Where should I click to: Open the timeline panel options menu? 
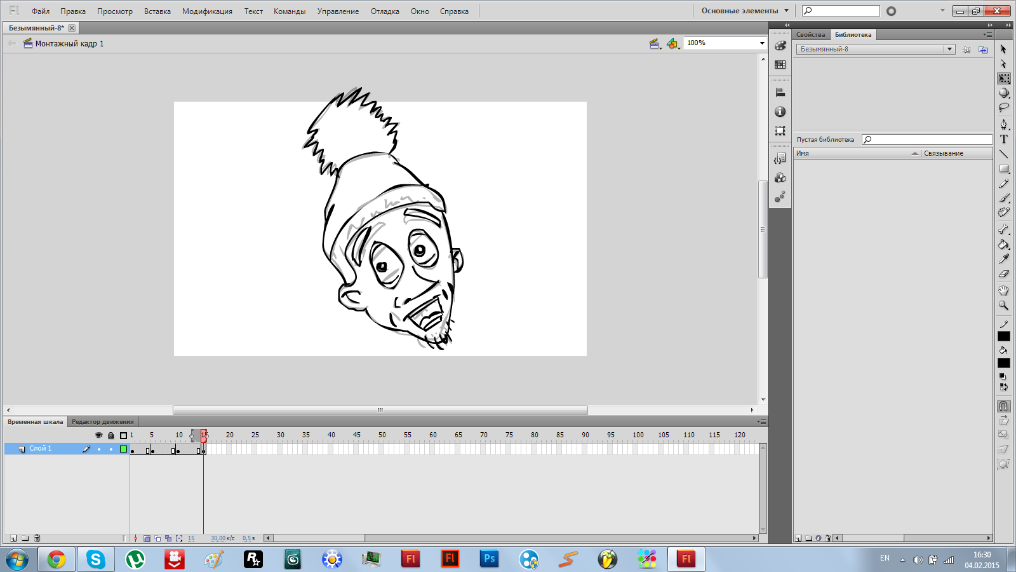coord(761,421)
